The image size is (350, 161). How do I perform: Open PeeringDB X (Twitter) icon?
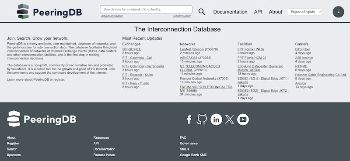click(x=229, y=120)
